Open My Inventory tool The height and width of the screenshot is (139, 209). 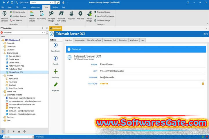click(42, 15)
